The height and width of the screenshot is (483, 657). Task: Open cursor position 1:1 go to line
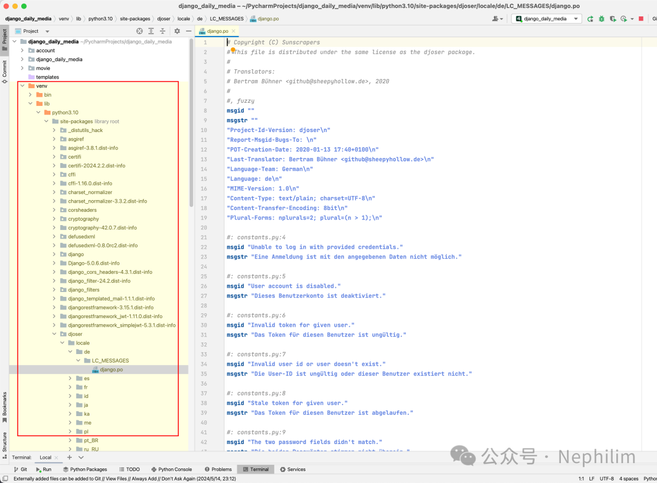tap(581, 478)
